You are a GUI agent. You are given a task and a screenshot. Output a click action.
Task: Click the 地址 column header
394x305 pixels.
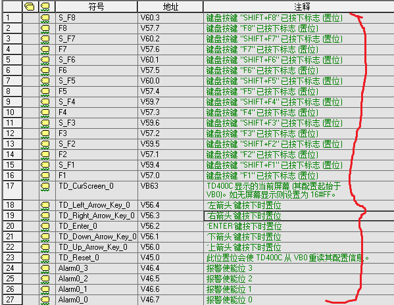click(x=170, y=7)
